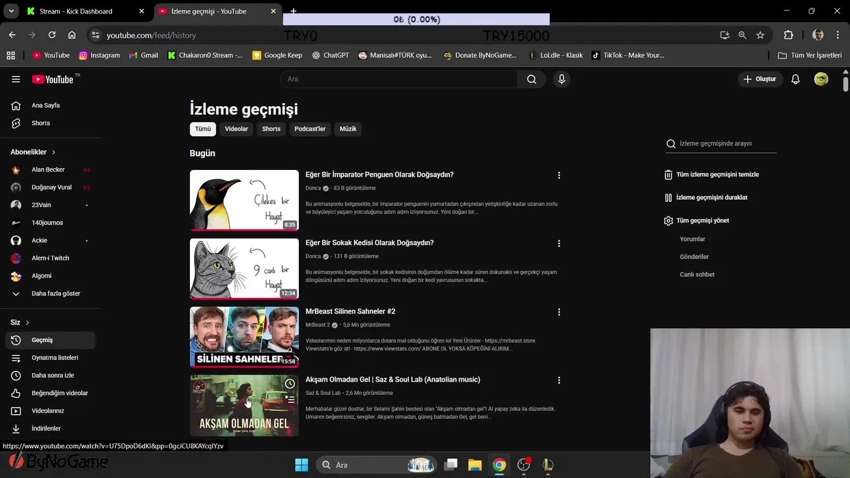Open the Oluştur create button
Image resolution: width=850 pixels, height=478 pixels.
click(760, 79)
